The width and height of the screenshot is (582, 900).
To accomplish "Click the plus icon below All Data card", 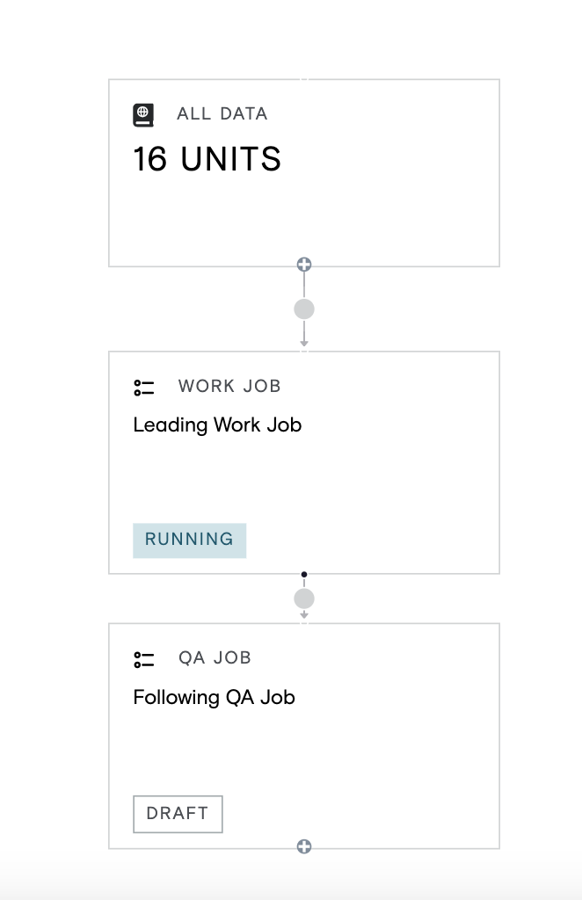I will pyautogui.click(x=304, y=264).
